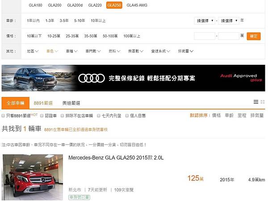Select the GLA220 model

pos(95,5)
